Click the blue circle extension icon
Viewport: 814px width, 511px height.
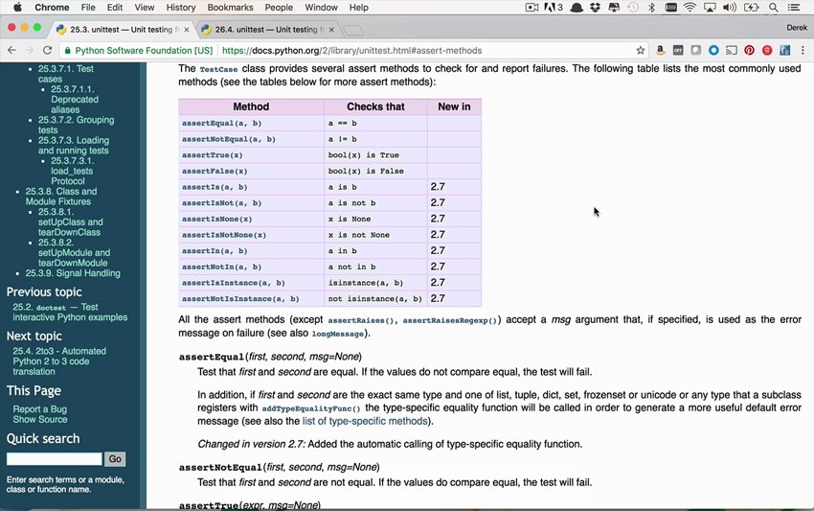(713, 51)
